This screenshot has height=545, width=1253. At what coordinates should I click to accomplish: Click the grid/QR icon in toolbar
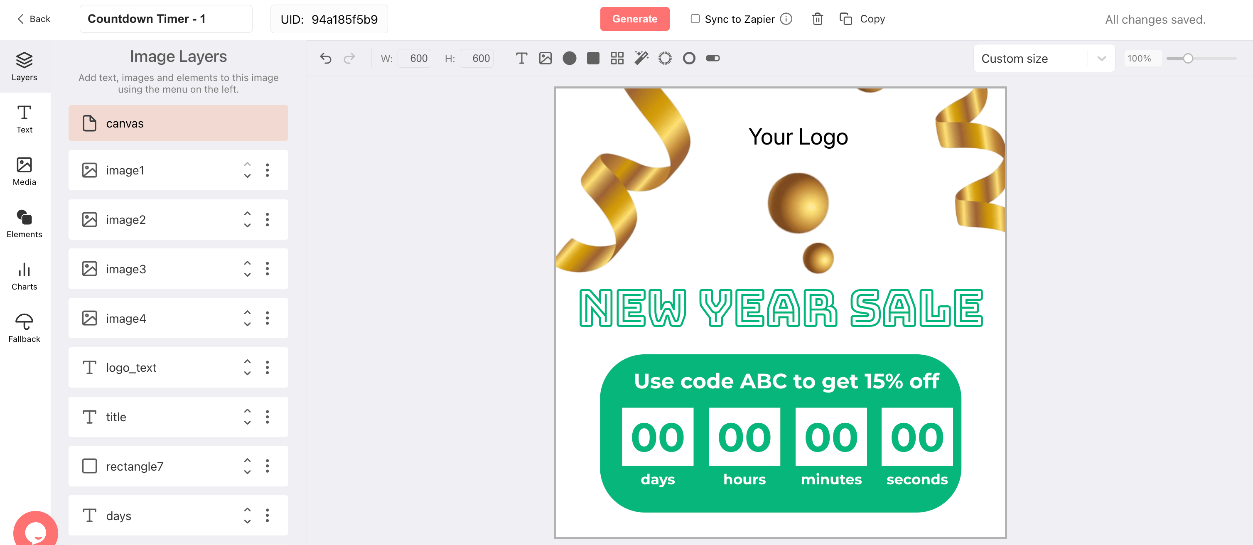617,58
